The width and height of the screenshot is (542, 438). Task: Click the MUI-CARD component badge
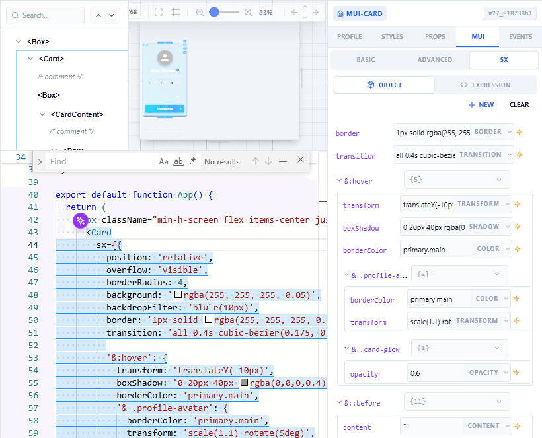click(x=360, y=13)
